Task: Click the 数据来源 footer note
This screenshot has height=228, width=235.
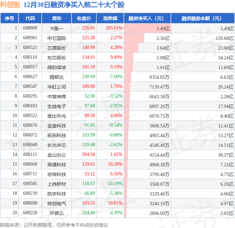Action: [x=54, y=225]
